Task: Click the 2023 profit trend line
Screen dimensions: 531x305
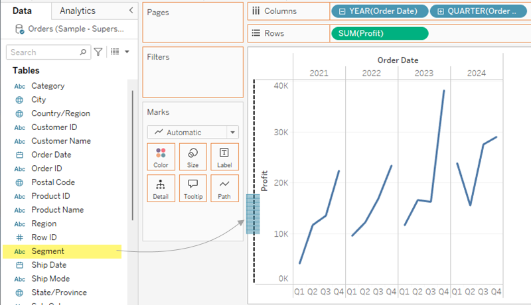Action: 437,145
